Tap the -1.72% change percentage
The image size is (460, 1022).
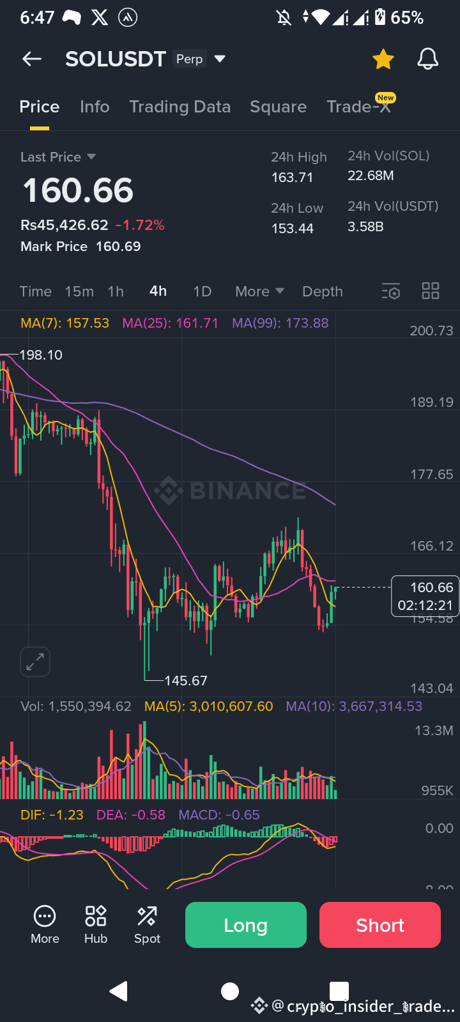(140, 225)
